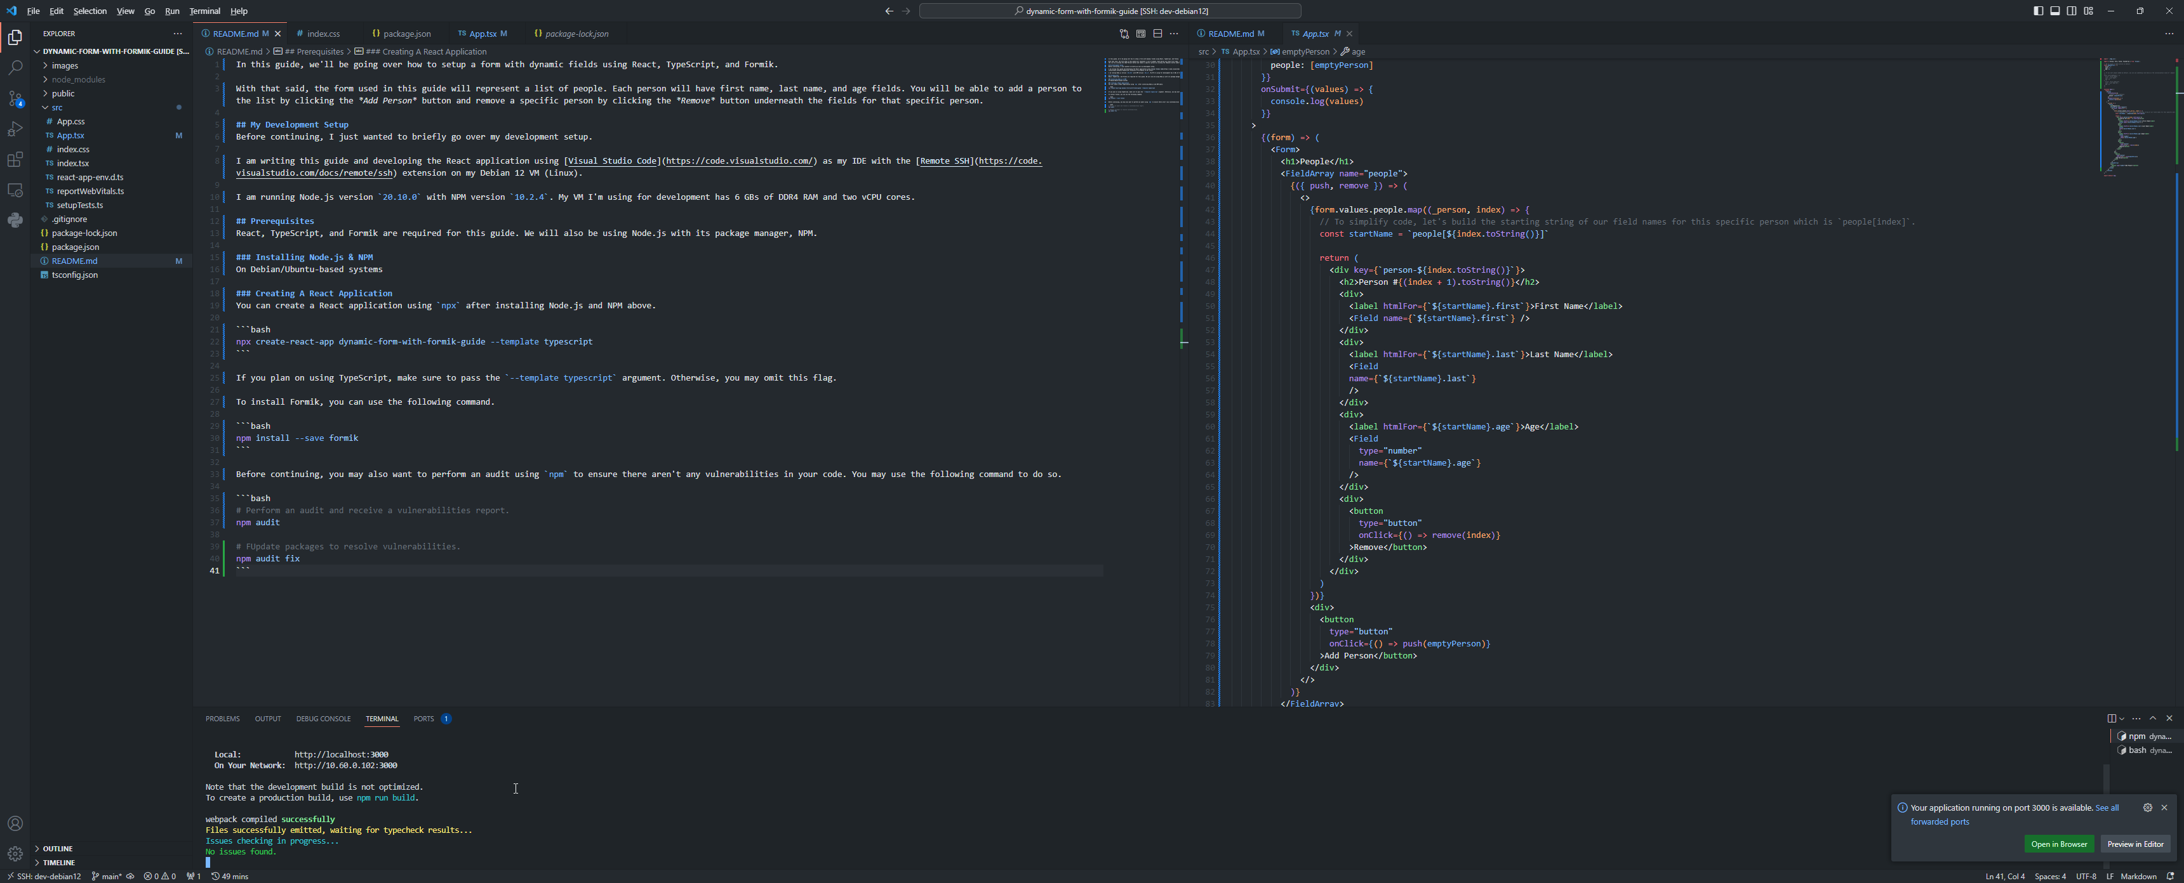Collapse the src folder
Viewport: 2184px width, 883px height.
coord(111,108)
